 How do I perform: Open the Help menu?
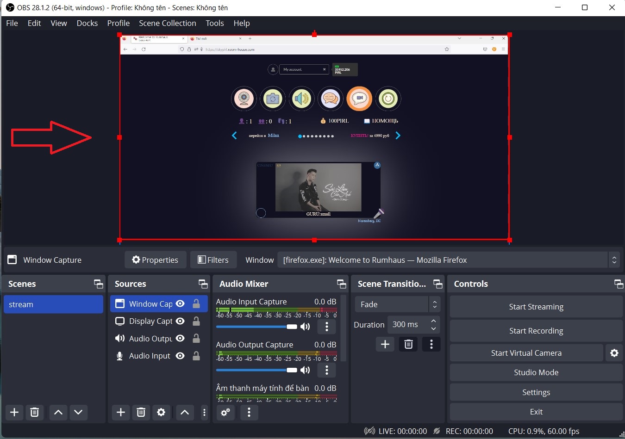click(x=242, y=23)
